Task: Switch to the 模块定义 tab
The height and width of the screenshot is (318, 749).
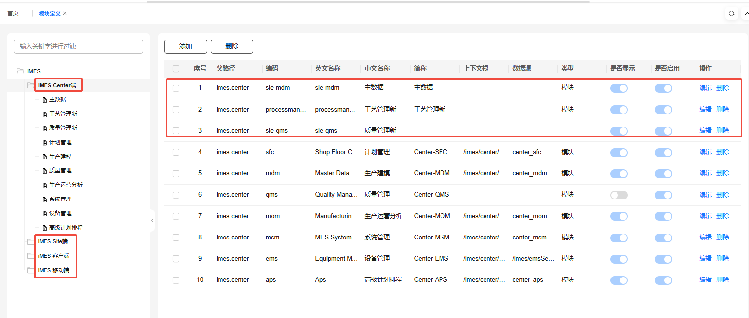Action: [50, 13]
